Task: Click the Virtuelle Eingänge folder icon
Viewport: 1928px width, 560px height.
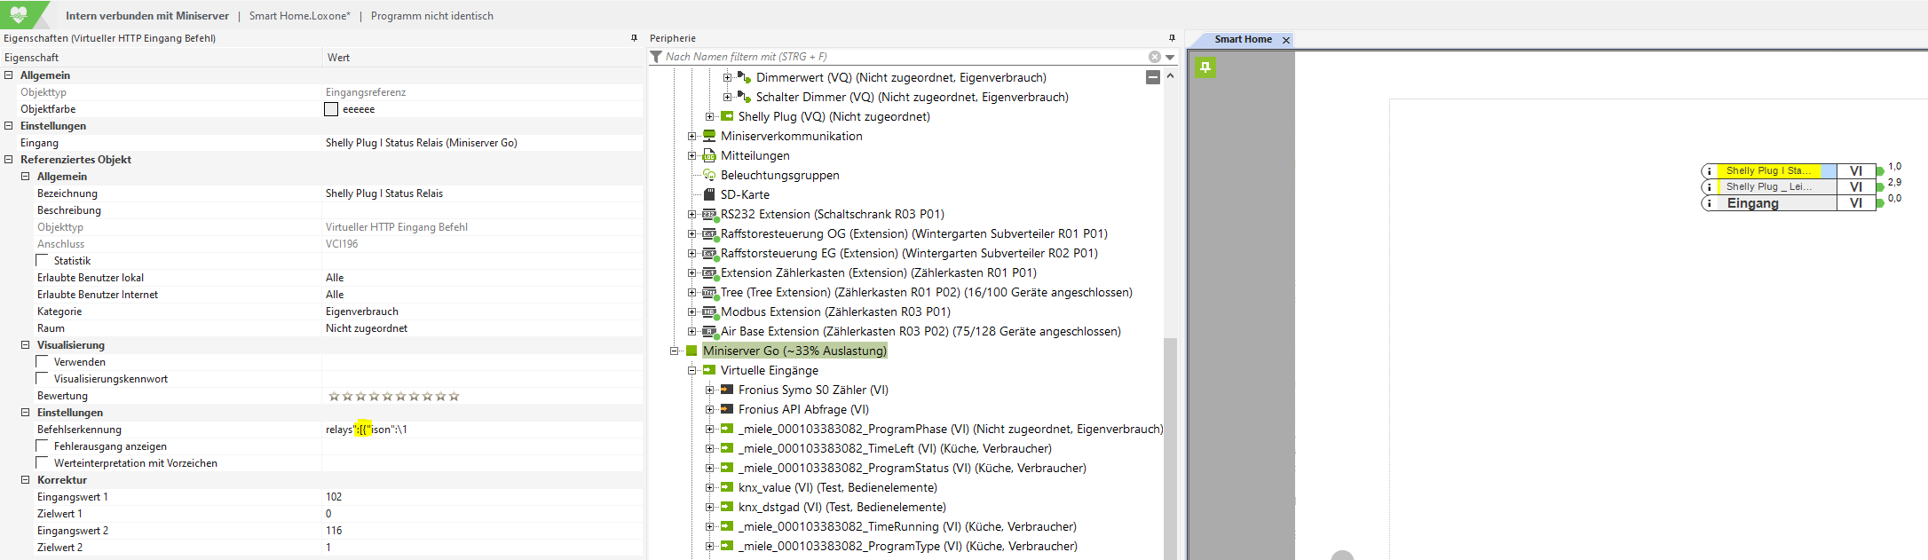Action: [x=709, y=370]
